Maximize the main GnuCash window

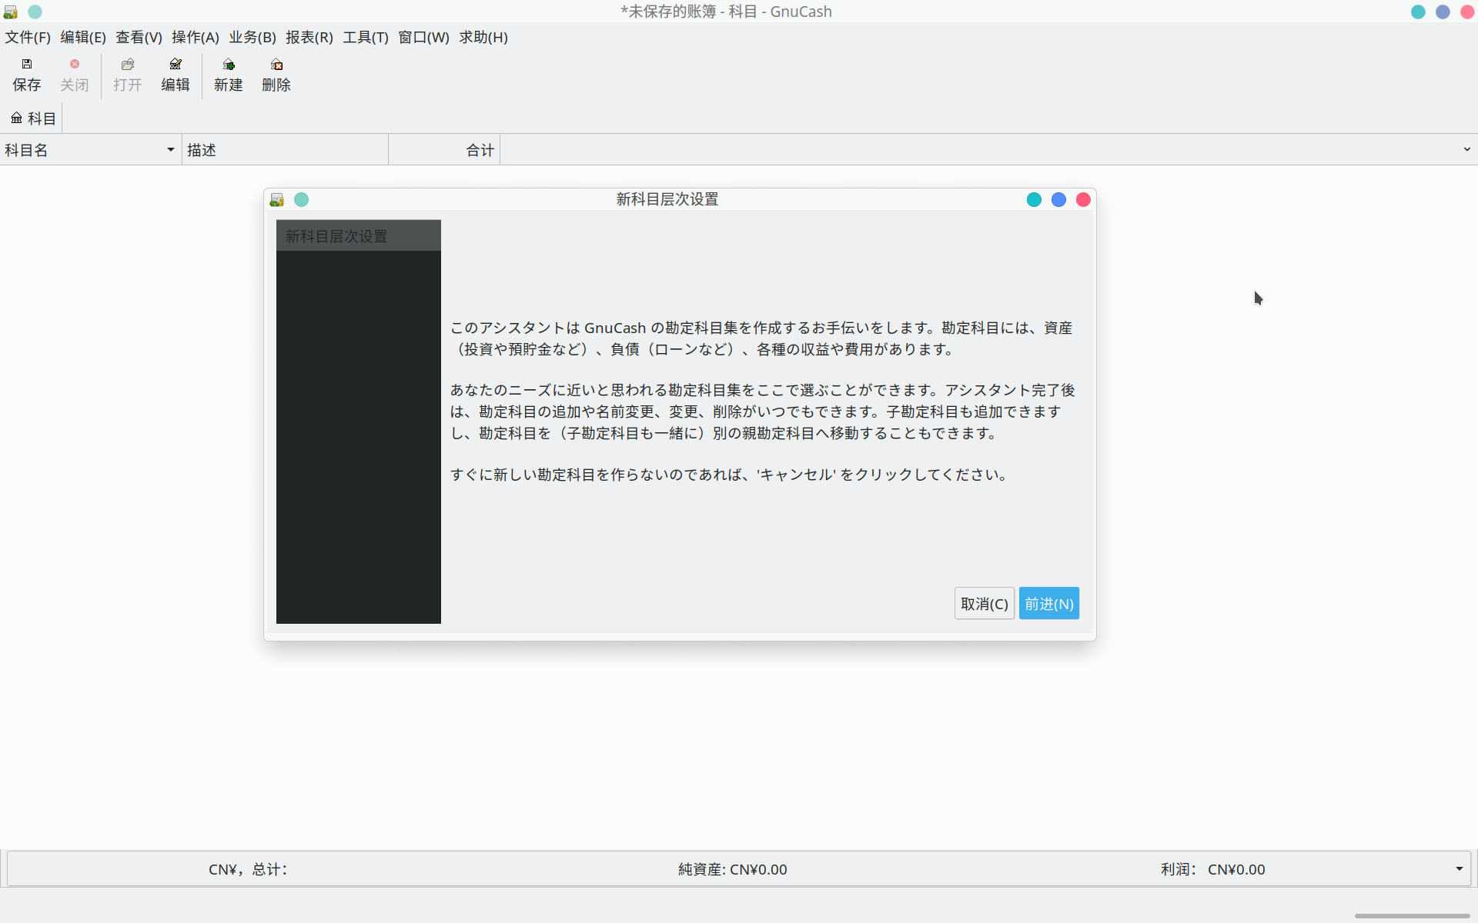pyautogui.click(x=1443, y=12)
